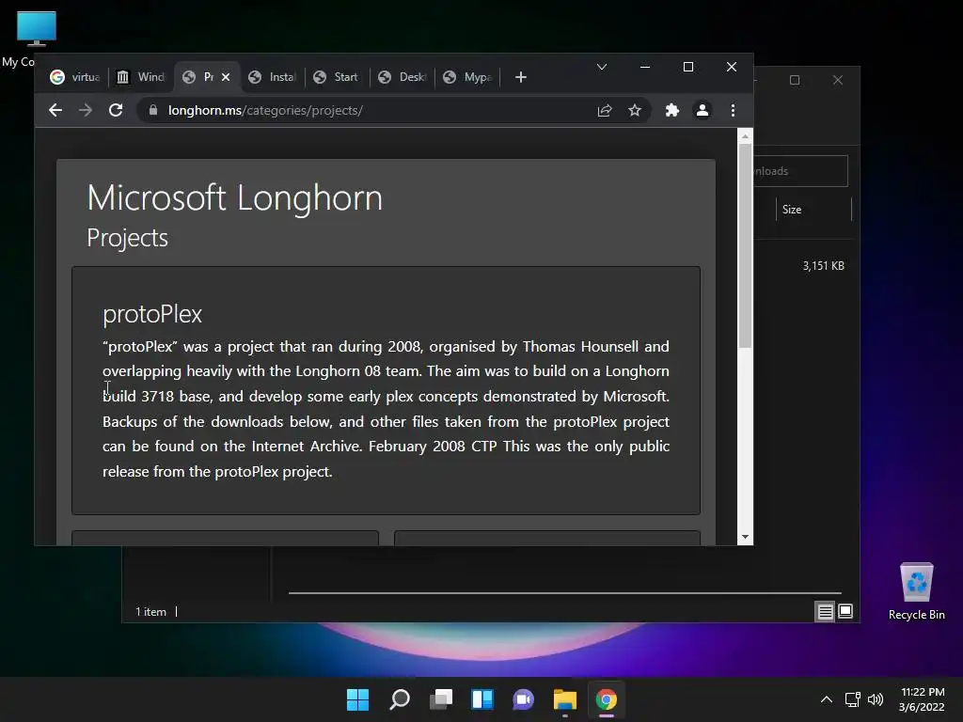Maximize the background File Explorer window
Screen dimensions: 963x722
tap(795, 80)
